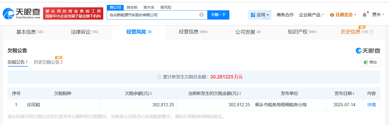Click the 开通会员 crown icon
This screenshot has width=389, height=125.
(332, 15)
